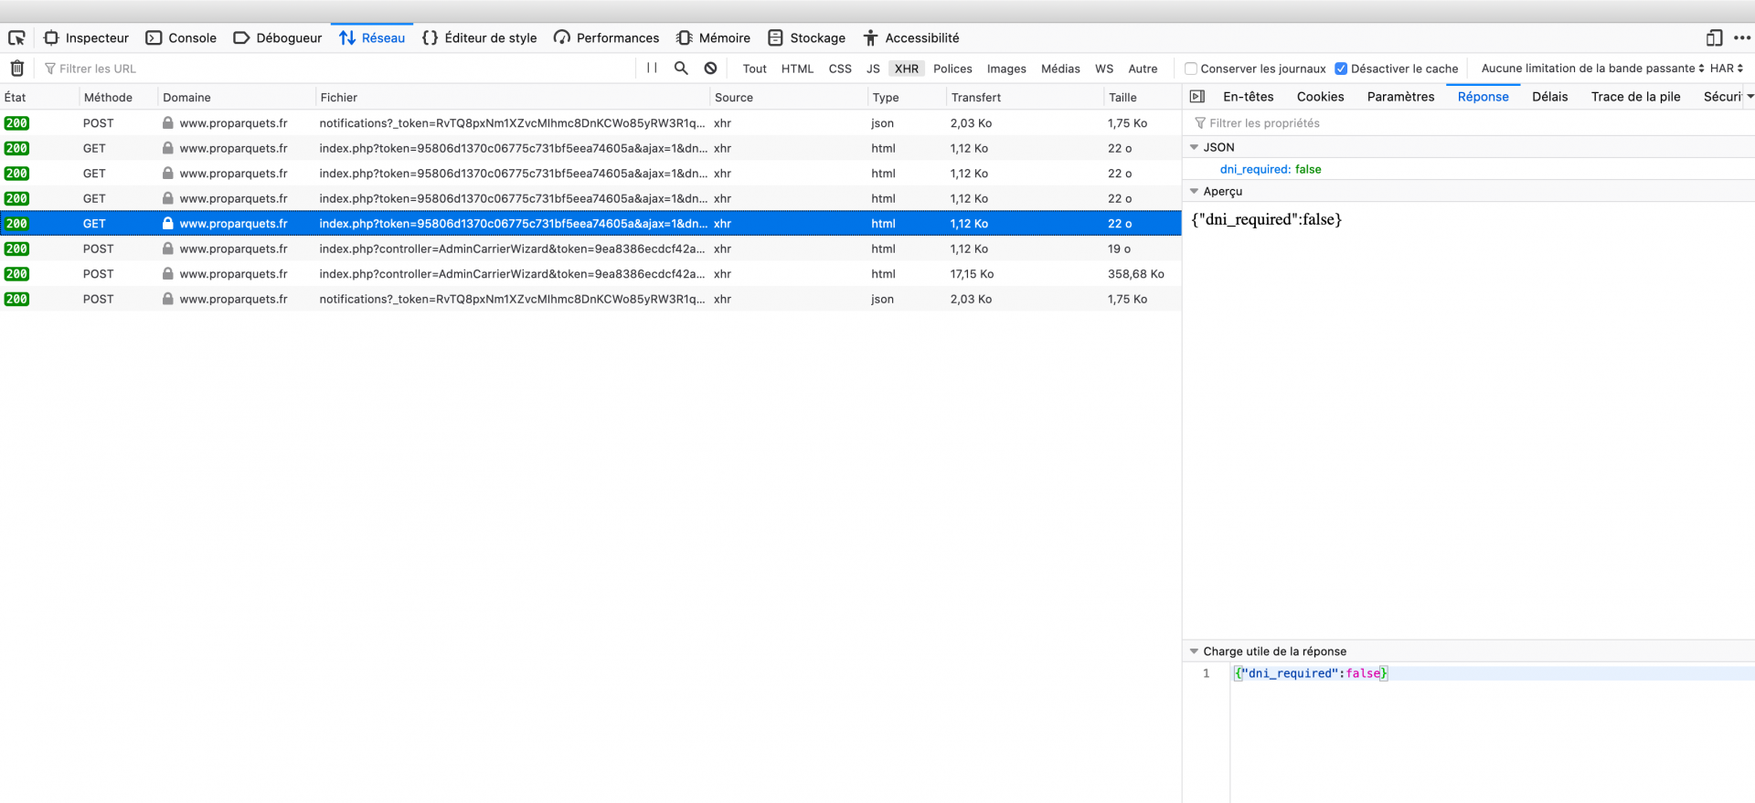Viewport: 1755px width, 803px height.
Task: Open the network search magnifier
Action: (x=681, y=69)
